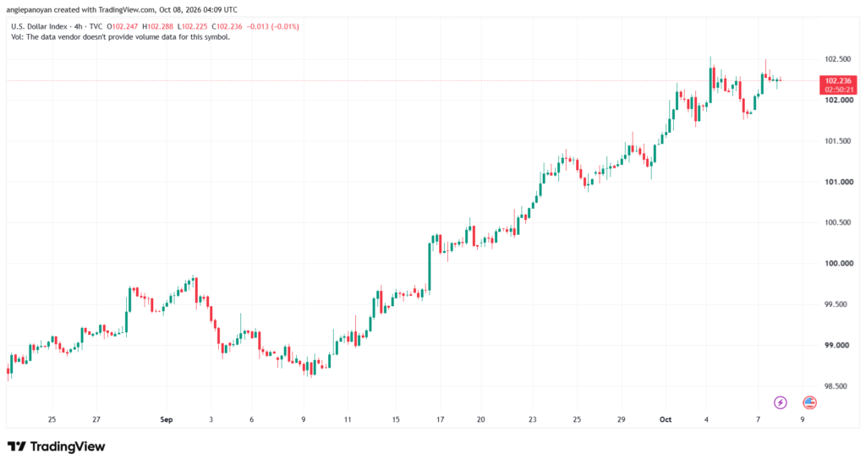Click the 101.500 price axis label

pos(838,141)
